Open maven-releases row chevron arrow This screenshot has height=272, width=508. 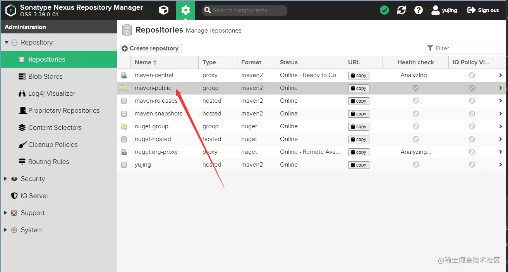501,101
